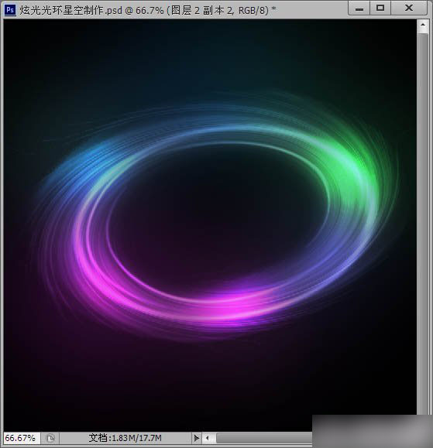Viewport: 433px width, 448px height.
Task: Click the Photoshop Ps document icon
Action: point(10,10)
